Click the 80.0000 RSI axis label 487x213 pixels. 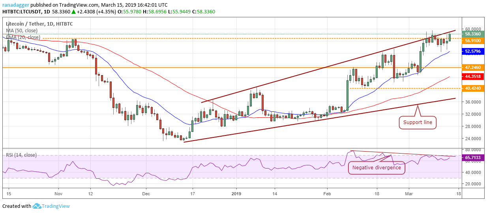click(x=473, y=150)
